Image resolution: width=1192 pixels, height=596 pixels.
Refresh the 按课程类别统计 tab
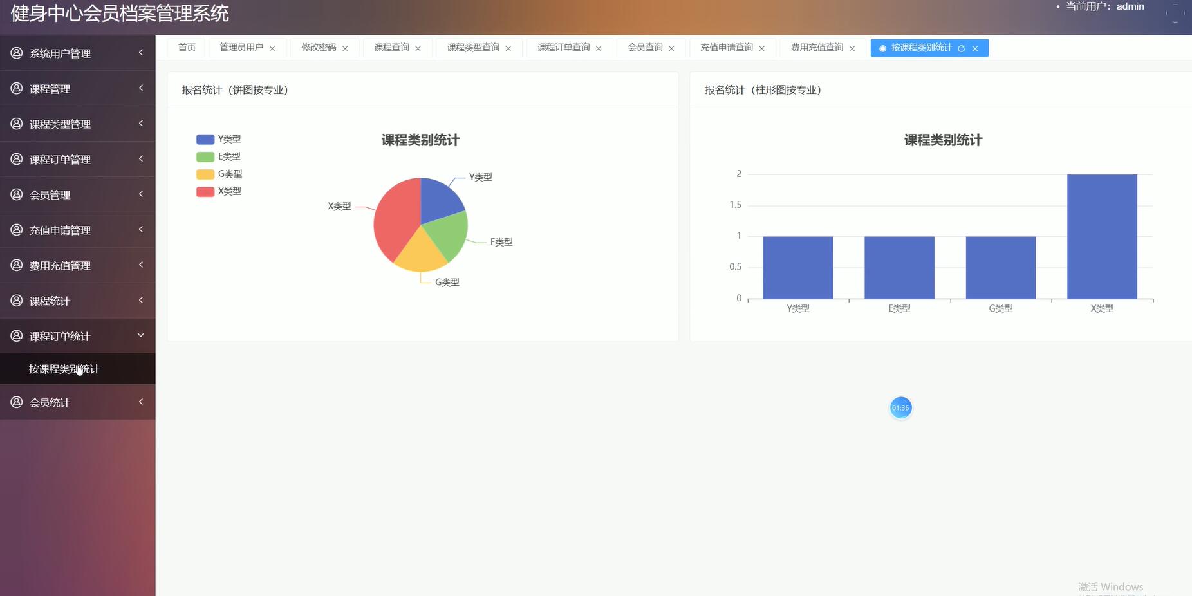(x=961, y=48)
